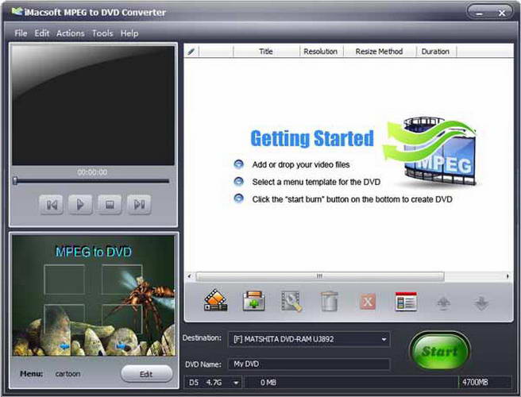The height and width of the screenshot is (397, 521).
Task: Click the MPEG to DVD menu thumbnail
Action: click(94, 295)
